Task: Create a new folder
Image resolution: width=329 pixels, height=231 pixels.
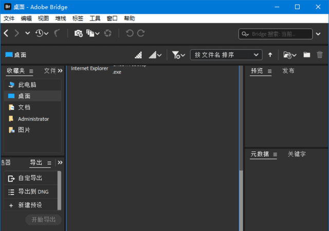Action: click(x=307, y=55)
